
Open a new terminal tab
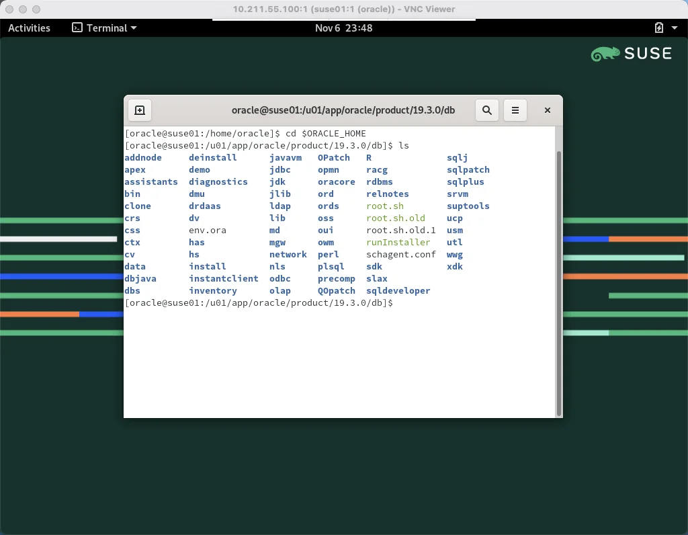(140, 110)
